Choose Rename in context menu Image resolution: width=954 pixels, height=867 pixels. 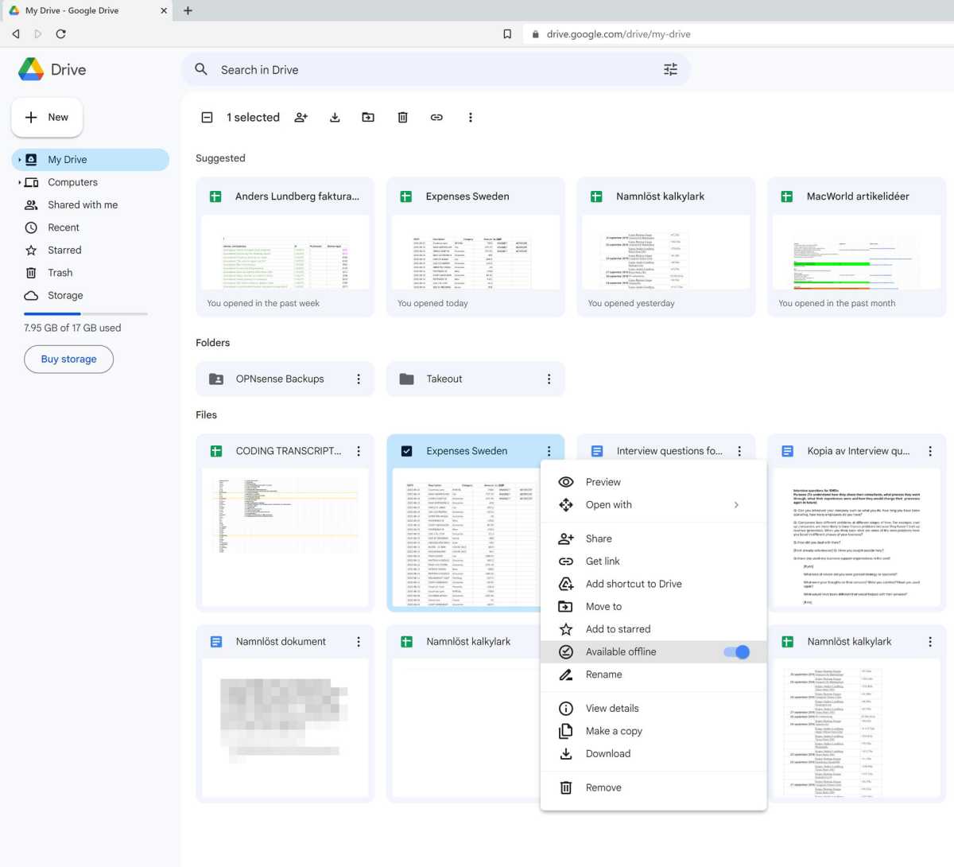pyautogui.click(x=653, y=675)
